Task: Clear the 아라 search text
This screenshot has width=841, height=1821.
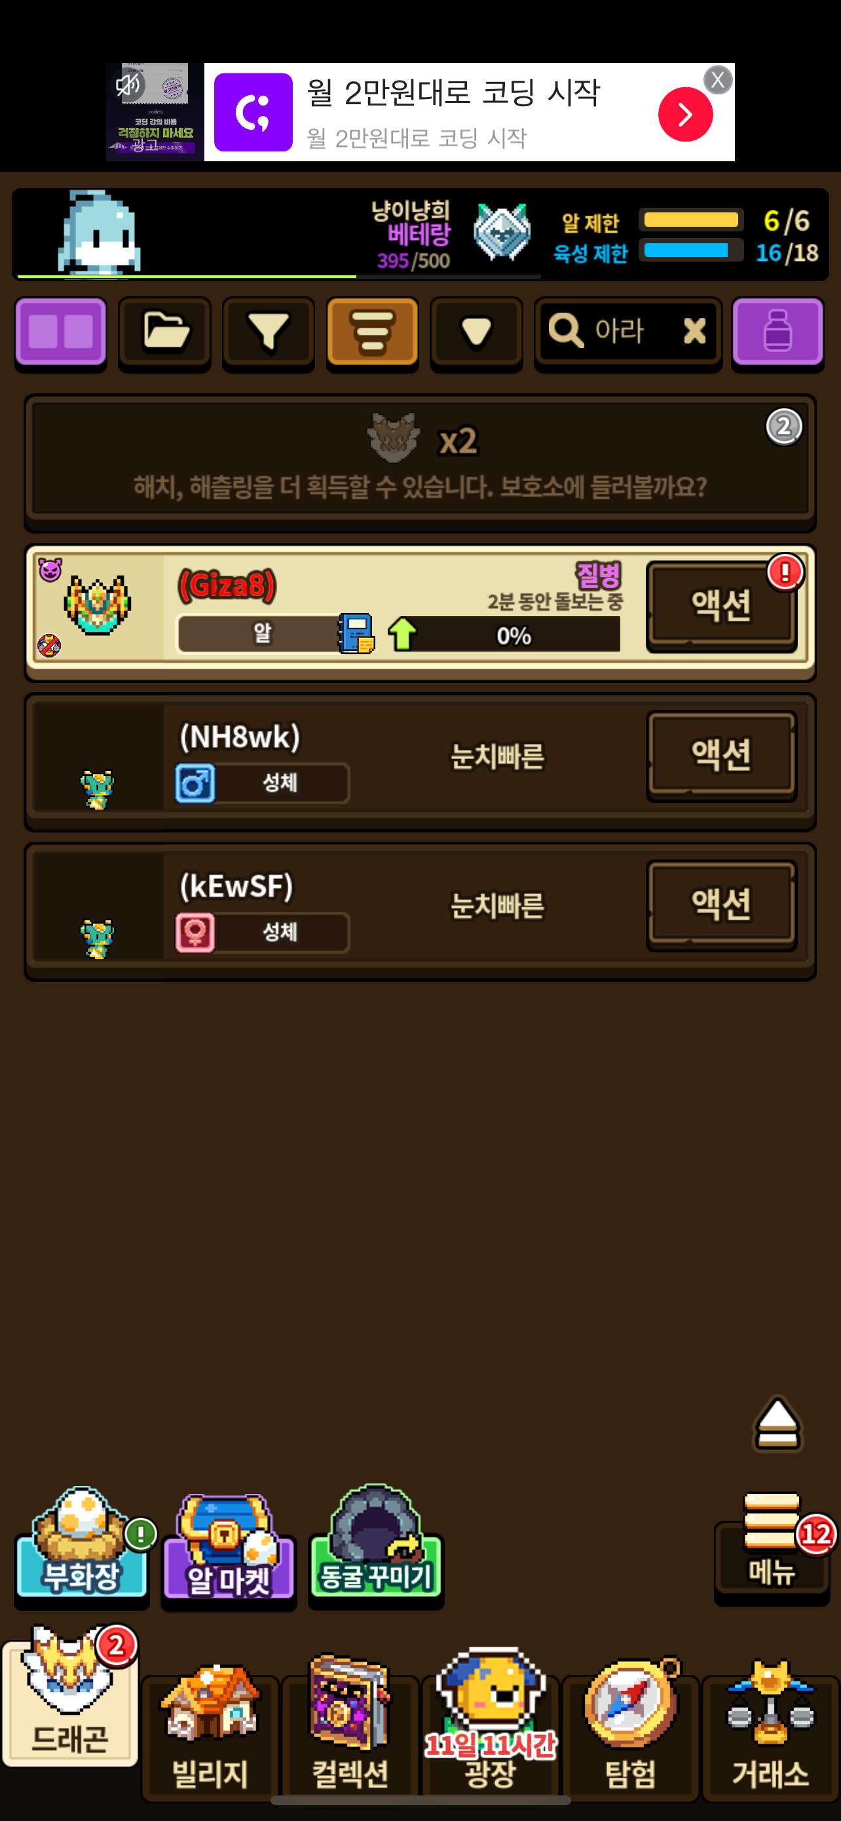Action: pyautogui.click(x=694, y=330)
